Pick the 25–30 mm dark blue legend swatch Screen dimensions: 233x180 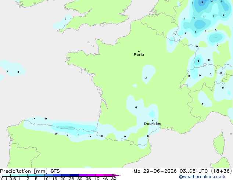[x=74, y=175]
